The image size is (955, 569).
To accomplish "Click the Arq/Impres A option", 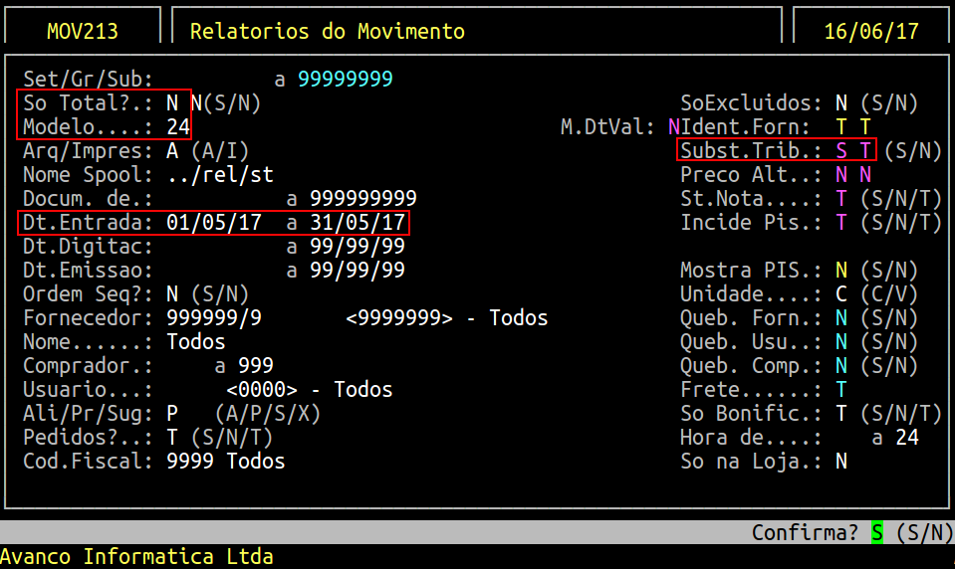I will tap(172, 150).
